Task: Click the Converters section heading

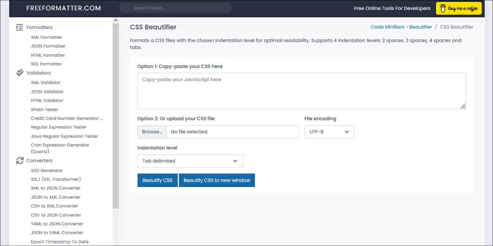Action: coord(39,161)
